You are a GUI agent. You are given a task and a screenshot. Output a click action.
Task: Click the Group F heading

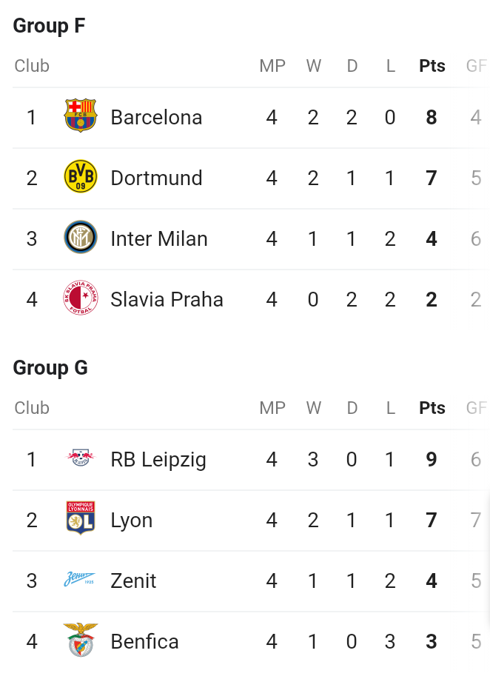pos(49,26)
